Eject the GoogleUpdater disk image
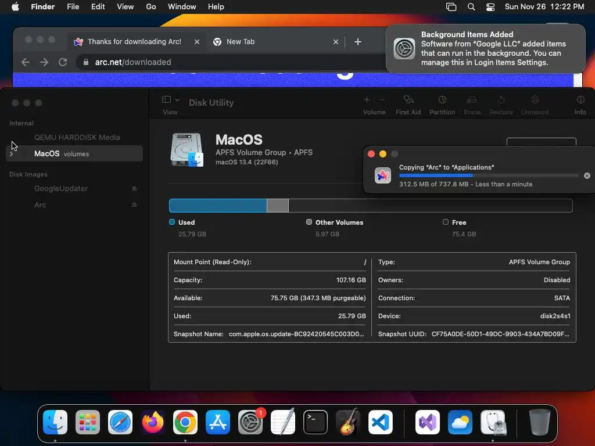Screen dimensions: 595x446 click(134, 189)
